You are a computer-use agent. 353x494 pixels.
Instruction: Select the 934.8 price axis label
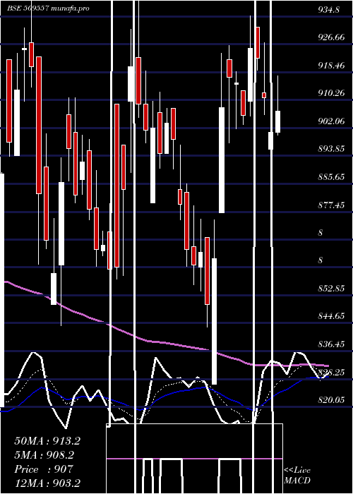[329, 10]
